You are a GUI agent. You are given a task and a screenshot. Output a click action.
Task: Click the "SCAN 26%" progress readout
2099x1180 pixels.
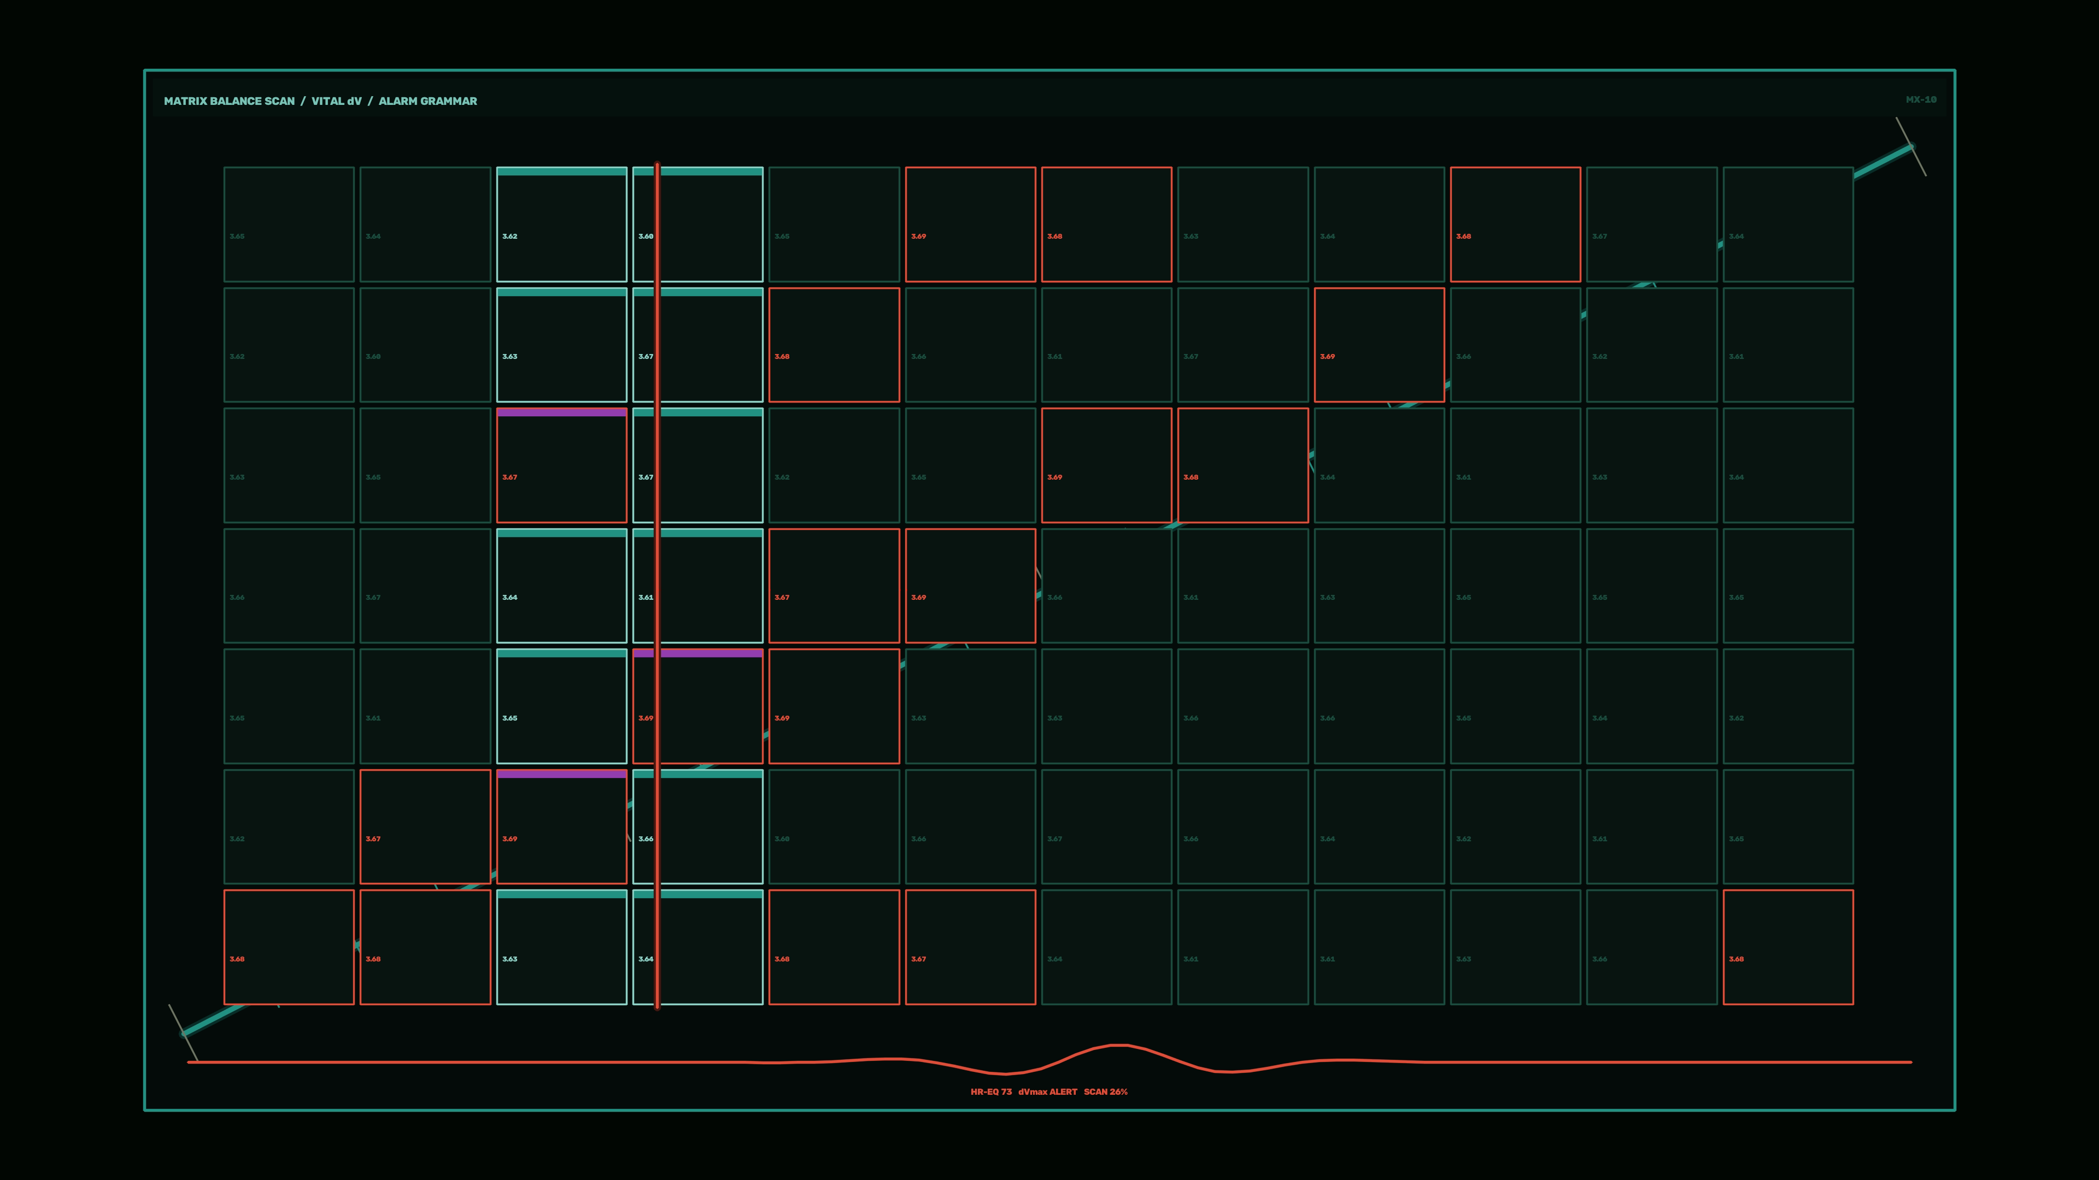1106,1091
